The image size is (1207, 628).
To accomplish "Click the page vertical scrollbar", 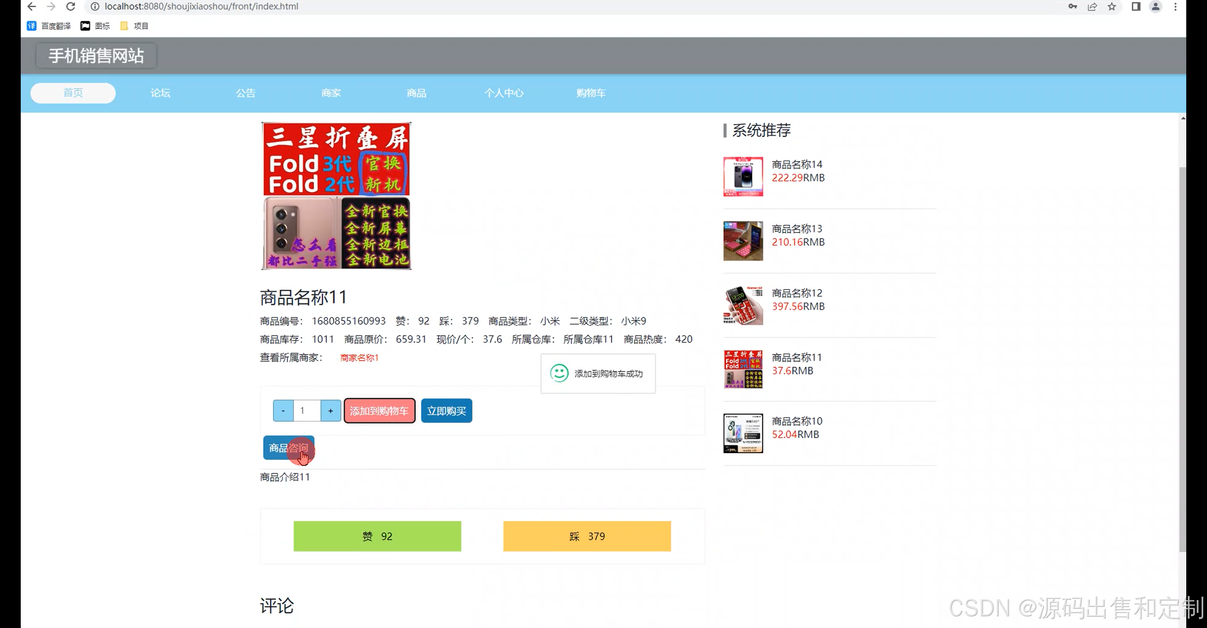I will click(1182, 358).
